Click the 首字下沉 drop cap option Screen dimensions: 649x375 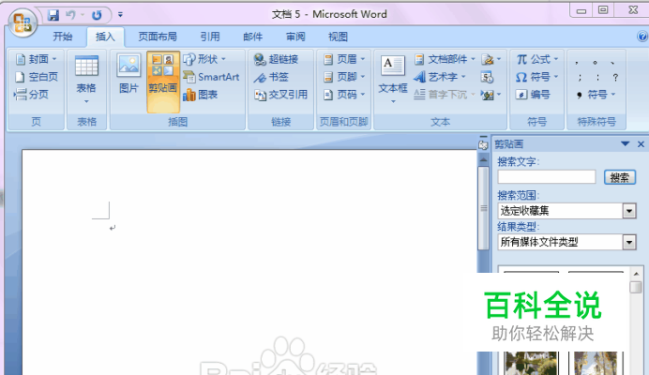tap(444, 95)
